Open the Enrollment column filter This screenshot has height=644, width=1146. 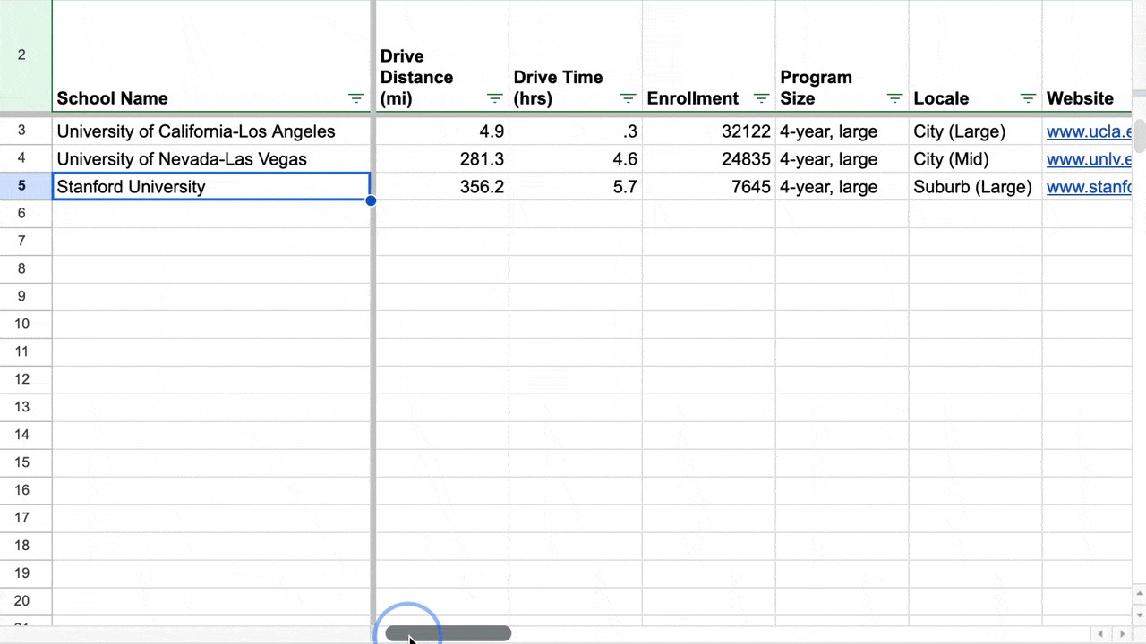[x=761, y=98]
